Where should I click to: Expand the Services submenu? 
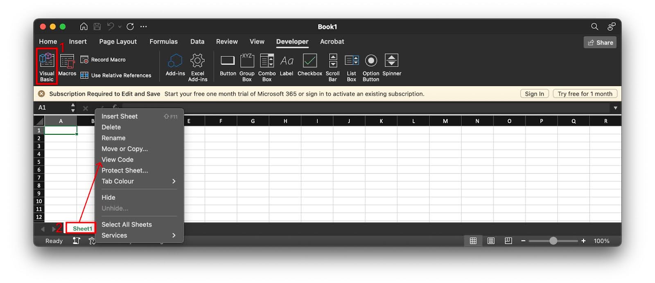point(138,236)
